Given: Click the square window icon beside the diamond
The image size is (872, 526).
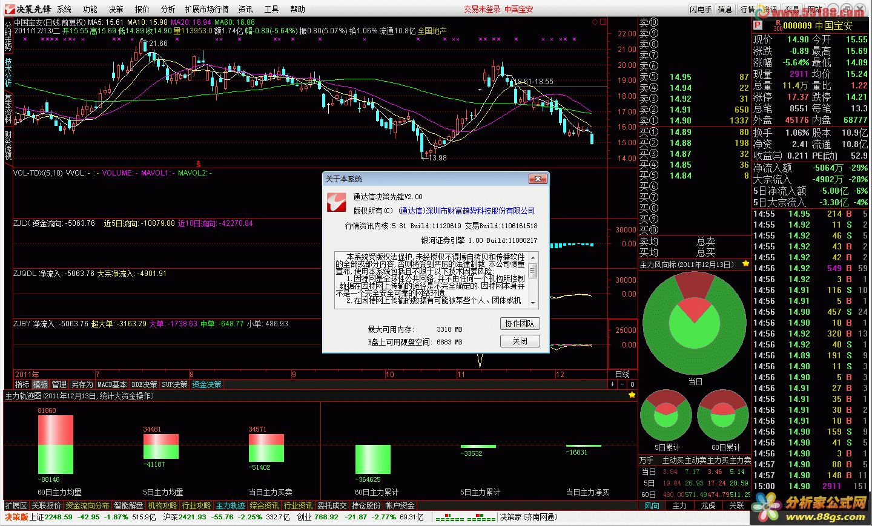Looking at the screenshot, I should (603, 22).
